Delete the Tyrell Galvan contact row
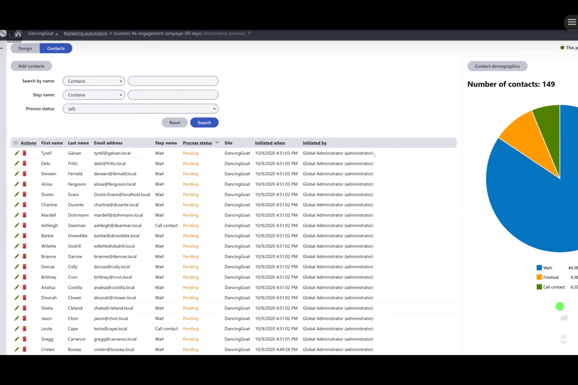This screenshot has height=385, width=578. click(25, 153)
